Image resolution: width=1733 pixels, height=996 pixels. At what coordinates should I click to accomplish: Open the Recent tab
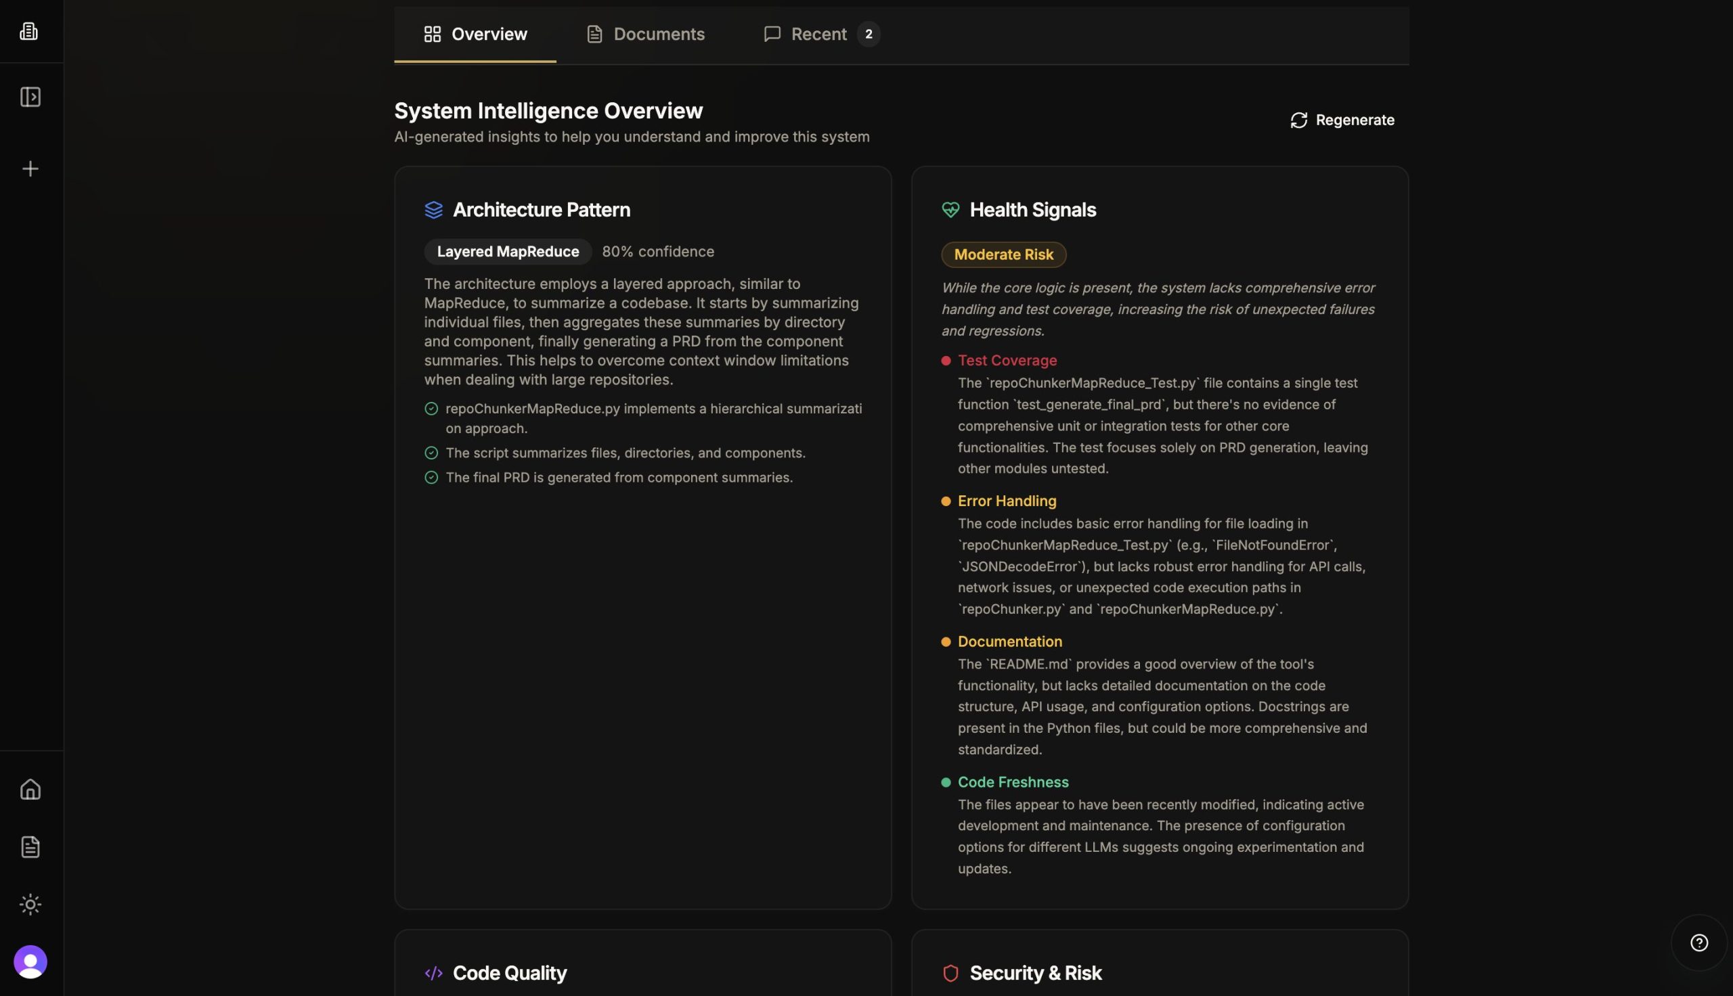tap(820, 35)
